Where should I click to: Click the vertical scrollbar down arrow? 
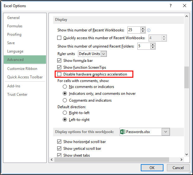186,154
